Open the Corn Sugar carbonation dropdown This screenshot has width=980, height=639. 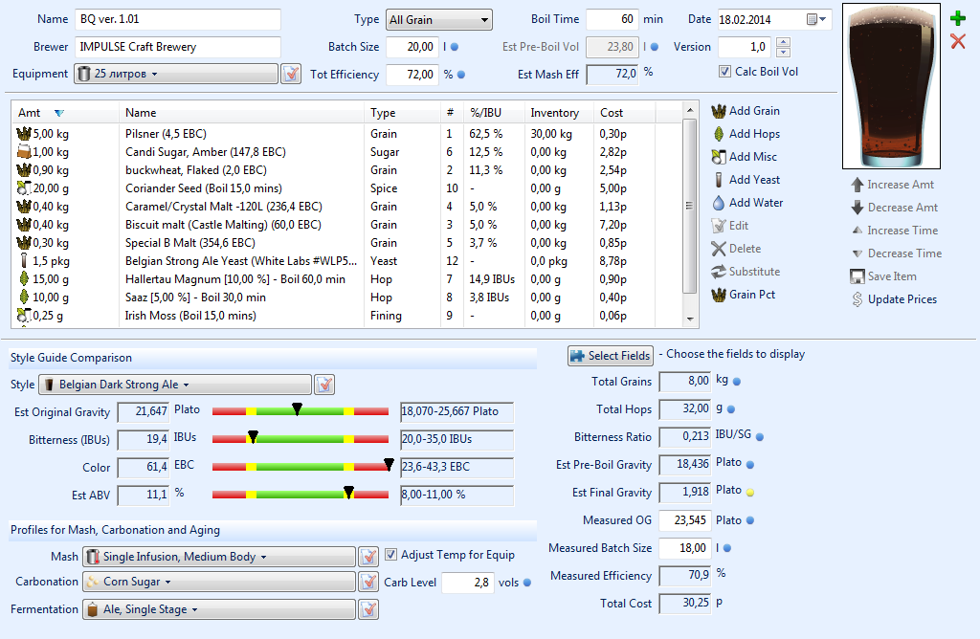pyautogui.click(x=218, y=582)
